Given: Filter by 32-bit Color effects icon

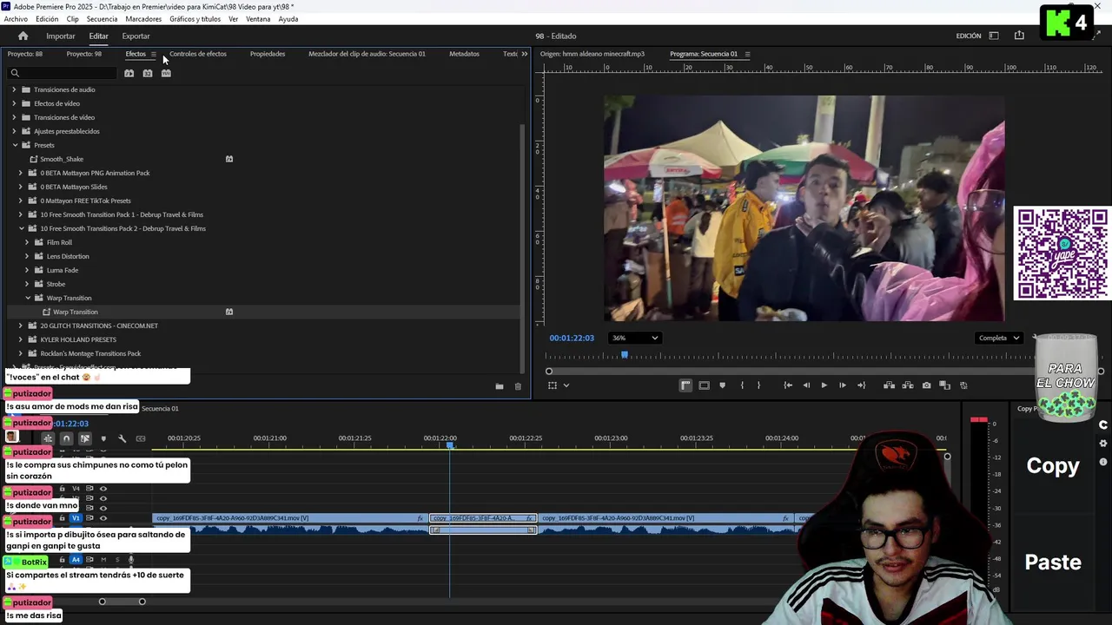Looking at the screenshot, I should [148, 73].
